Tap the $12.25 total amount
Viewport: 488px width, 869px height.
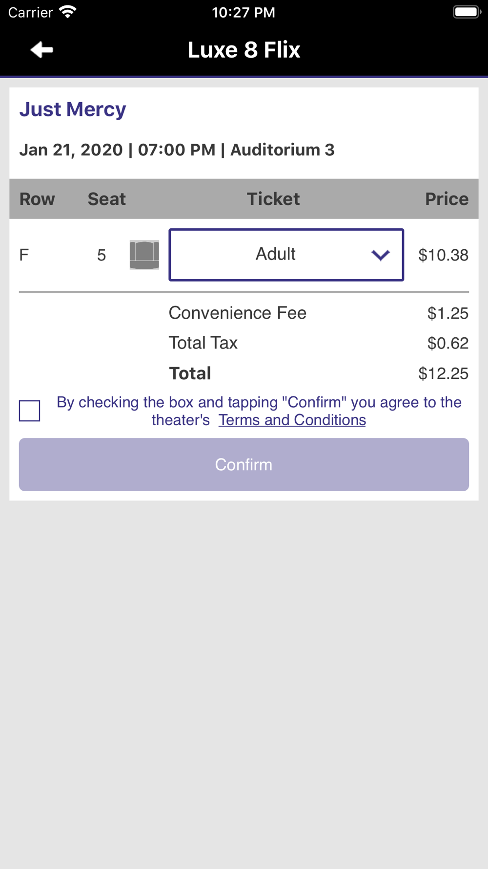(x=443, y=374)
